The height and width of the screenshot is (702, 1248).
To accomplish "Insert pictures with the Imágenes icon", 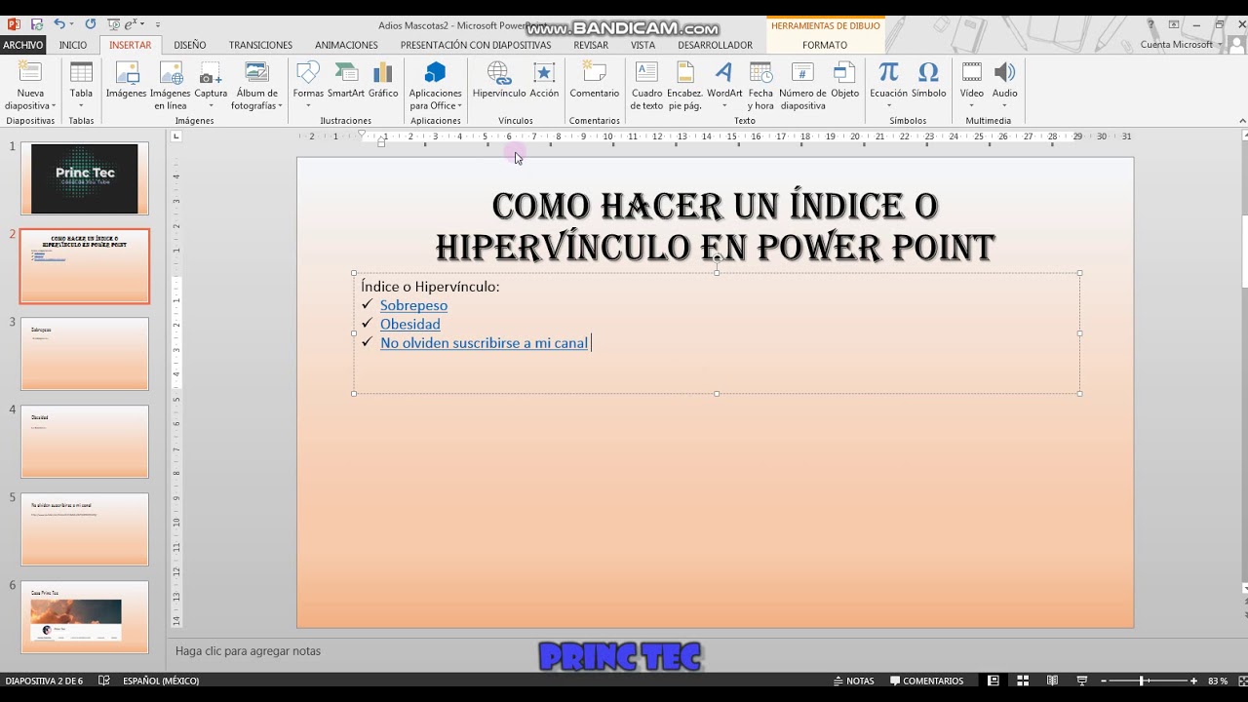I will point(127,80).
